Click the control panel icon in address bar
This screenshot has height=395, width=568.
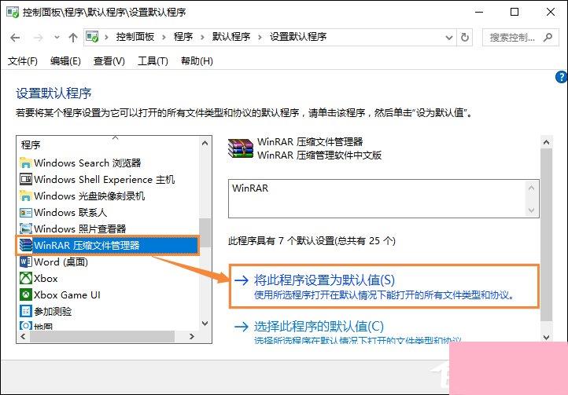[92, 37]
